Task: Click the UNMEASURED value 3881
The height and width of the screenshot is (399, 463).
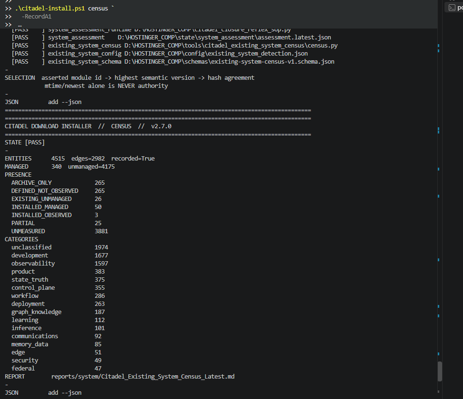Action: 101,231
